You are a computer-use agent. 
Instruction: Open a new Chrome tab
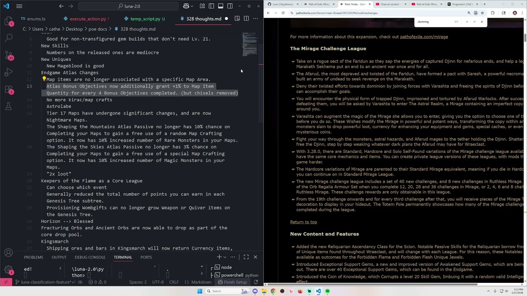pos(484,4)
